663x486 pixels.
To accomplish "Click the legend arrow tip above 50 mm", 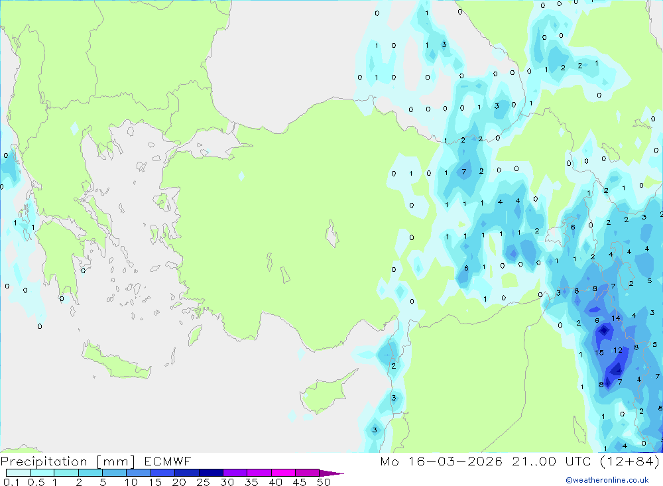I will [x=331, y=473].
